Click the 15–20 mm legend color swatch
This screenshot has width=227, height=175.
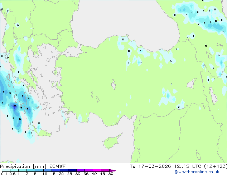(55, 170)
